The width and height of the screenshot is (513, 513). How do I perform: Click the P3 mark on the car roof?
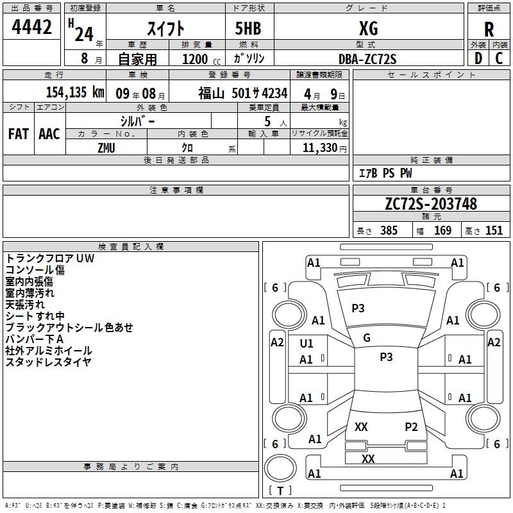(386, 357)
